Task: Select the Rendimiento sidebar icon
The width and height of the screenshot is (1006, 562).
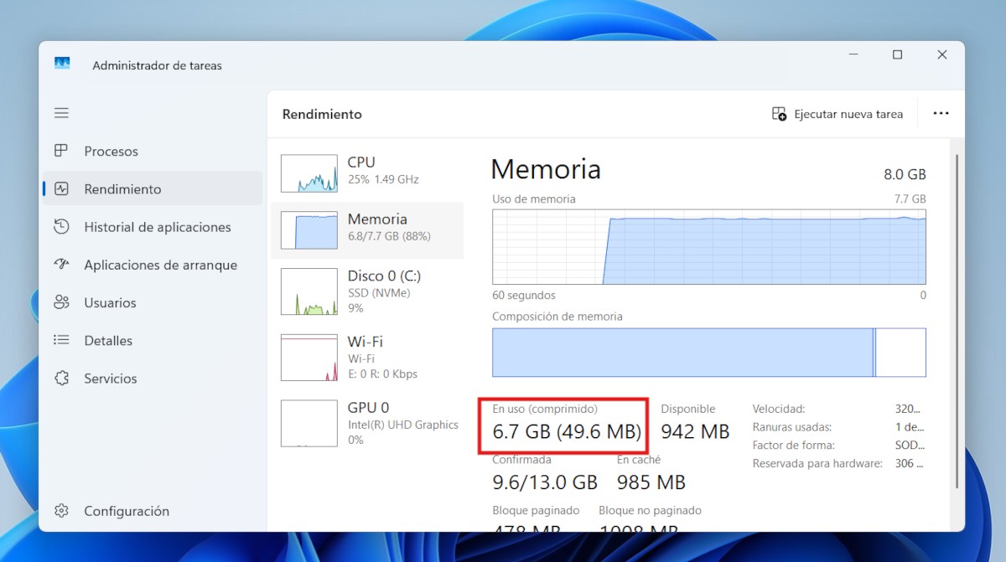Action: (x=61, y=188)
